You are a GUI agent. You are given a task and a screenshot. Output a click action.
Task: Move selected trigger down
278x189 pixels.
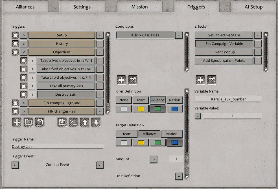click(96, 122)
